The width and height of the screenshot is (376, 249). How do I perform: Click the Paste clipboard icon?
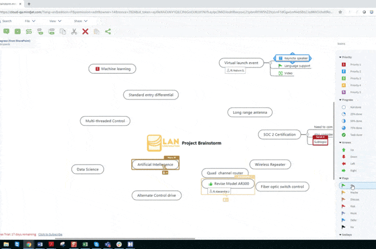pos(96,31)
